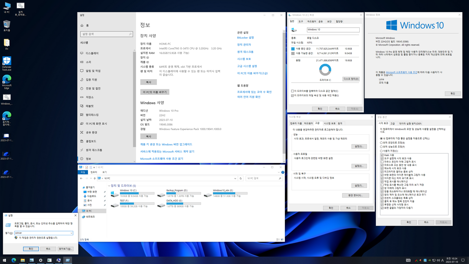Open the 보기 ribbon tab in File Explorer
This screenshot has height=264, width=469.
105,172
